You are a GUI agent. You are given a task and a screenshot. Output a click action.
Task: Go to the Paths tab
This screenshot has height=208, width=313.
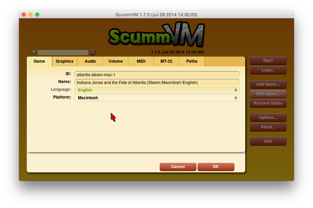click(192, 61)
